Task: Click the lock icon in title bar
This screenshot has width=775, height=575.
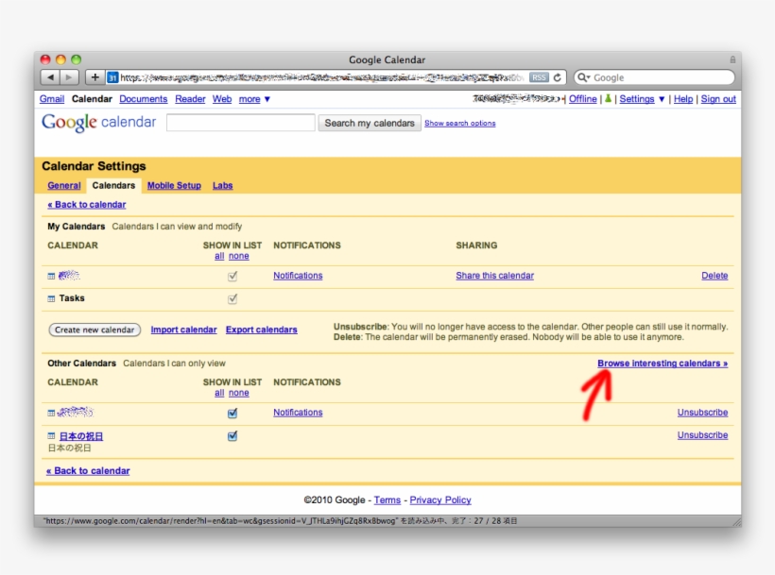Action: pyautogui.click(x=732, y=59)
